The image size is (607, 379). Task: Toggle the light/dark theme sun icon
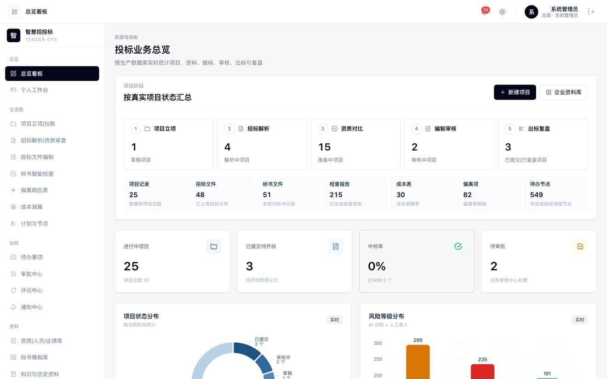[x=502, y=12]
